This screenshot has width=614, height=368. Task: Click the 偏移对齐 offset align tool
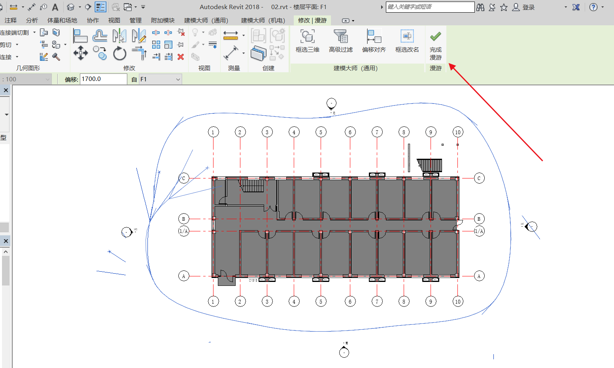[374, 41]
